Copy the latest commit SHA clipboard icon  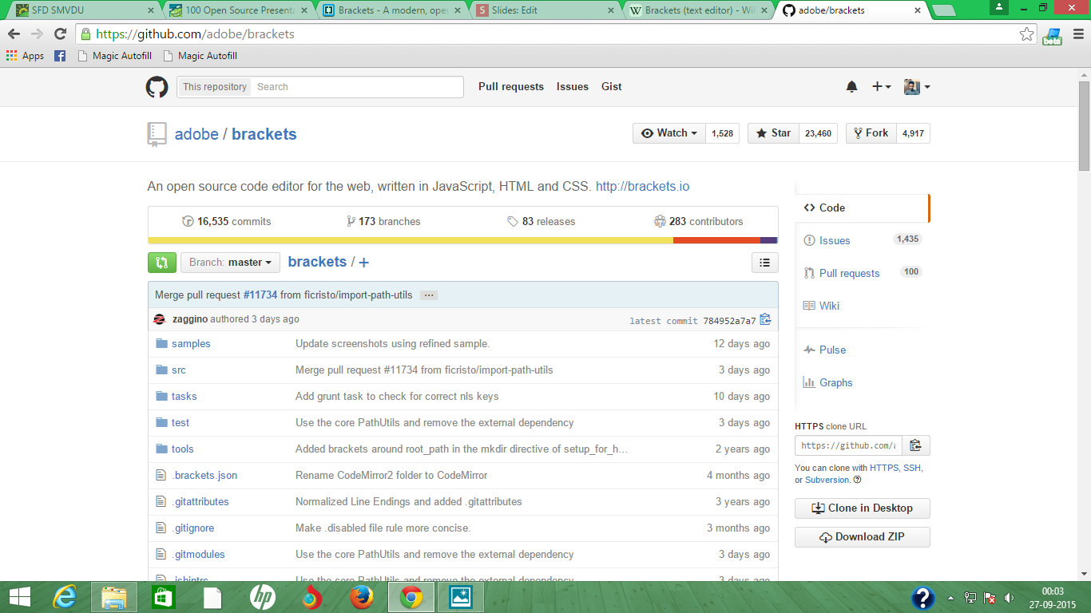coord(765,319)
